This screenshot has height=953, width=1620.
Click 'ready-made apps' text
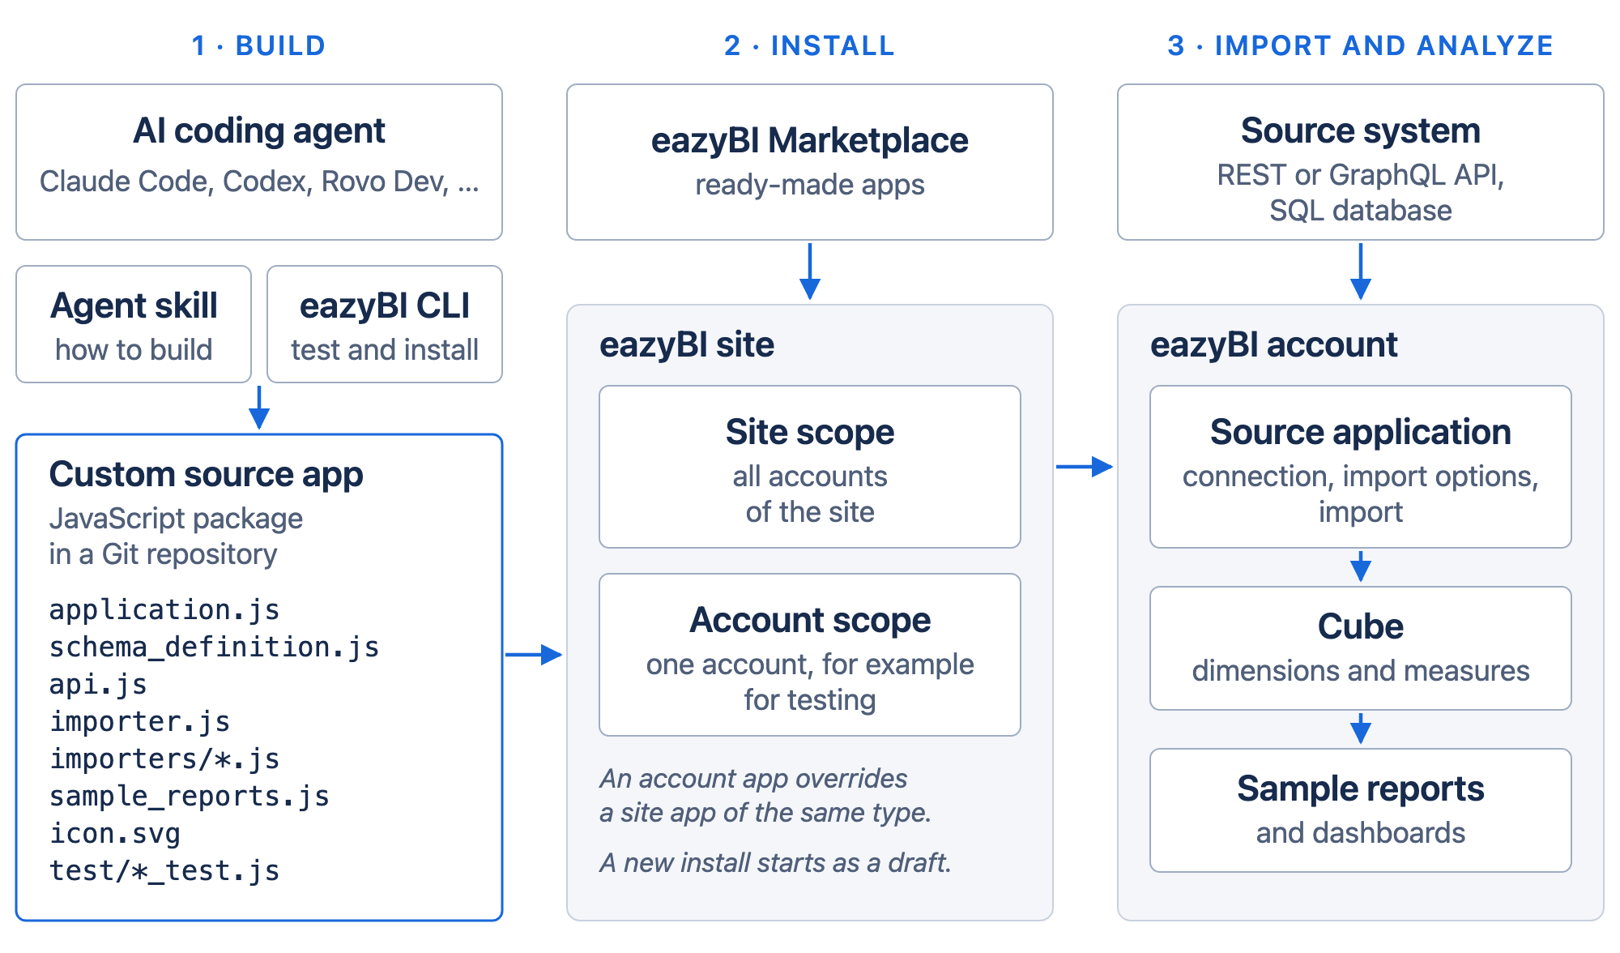coord(810,185)
